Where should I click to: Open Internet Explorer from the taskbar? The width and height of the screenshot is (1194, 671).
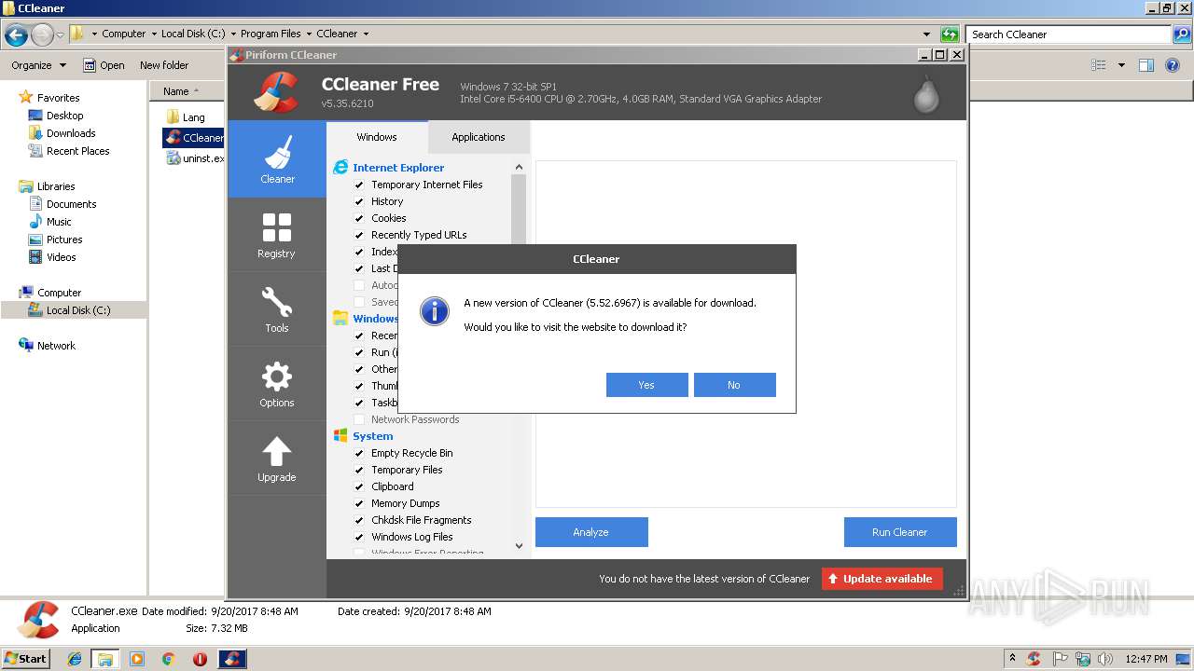pyautogui.click(x=75, y=659)
